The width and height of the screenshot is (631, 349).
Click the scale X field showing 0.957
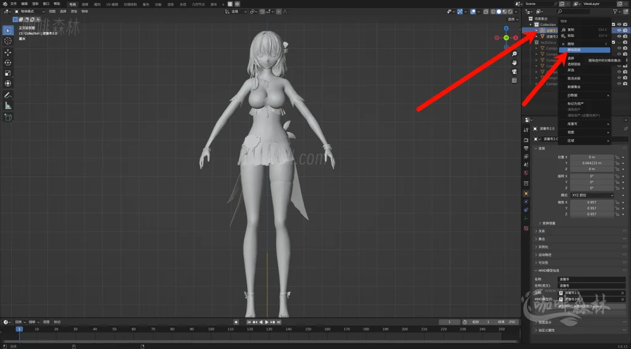(x=592, y=202)
